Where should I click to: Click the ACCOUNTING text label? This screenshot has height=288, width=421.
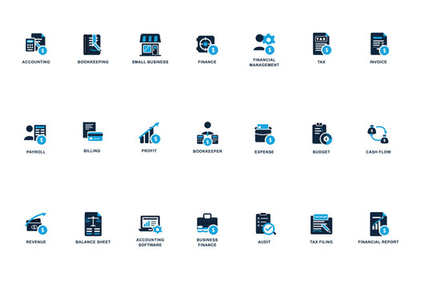[36, 62]
